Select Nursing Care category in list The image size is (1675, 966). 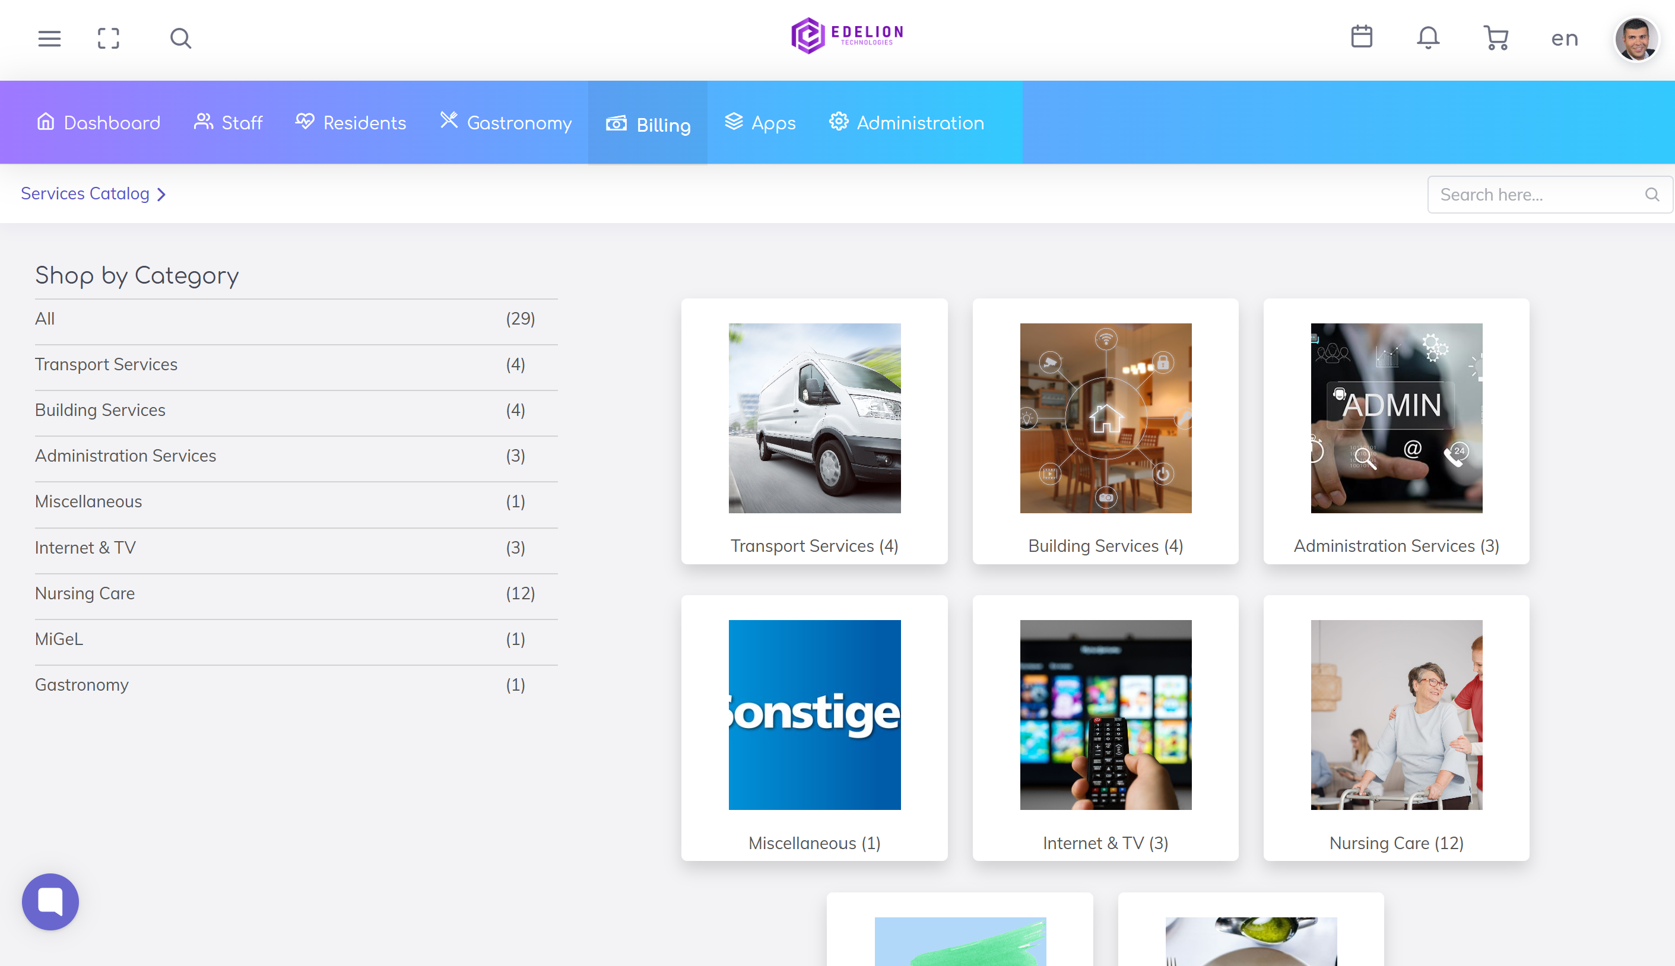[x=85, y=593]
